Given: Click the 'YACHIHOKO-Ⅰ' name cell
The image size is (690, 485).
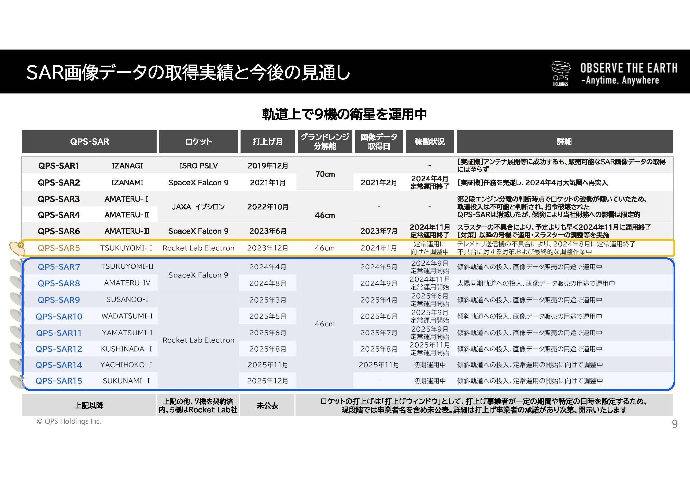Looking at the screenshot, I should 126,365.
